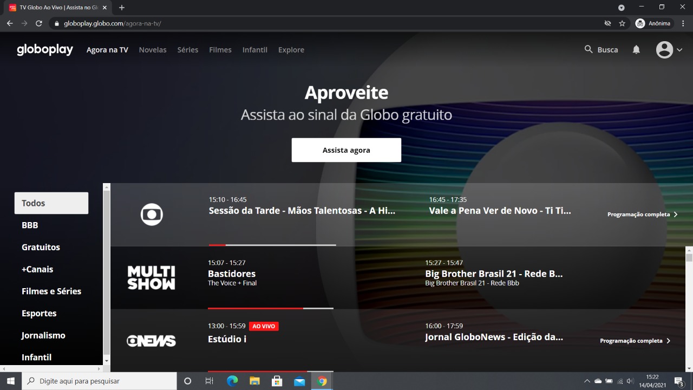The image size is (693, 390).
Task: Open the search magnifier icon
Action: click(589, 49)
